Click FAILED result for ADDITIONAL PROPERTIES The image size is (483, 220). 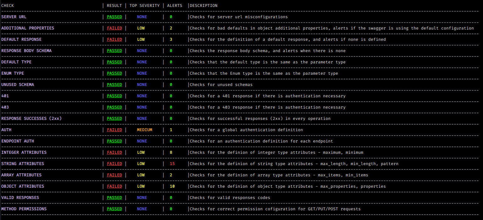(114, 28)
